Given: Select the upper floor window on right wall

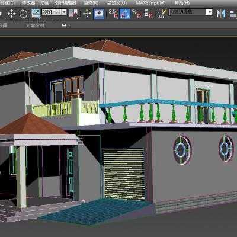Looking at the screenshot, I should [x=203, y=106].
